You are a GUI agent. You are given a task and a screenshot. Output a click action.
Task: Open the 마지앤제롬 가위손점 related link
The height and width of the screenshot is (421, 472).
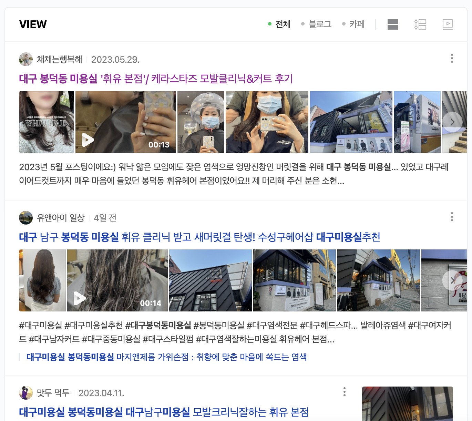point(166,357)
